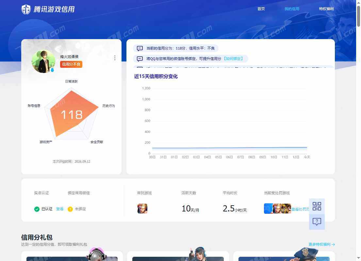Click the 今天 point on the chart axis
361x261 pixels.
[307, 157]
